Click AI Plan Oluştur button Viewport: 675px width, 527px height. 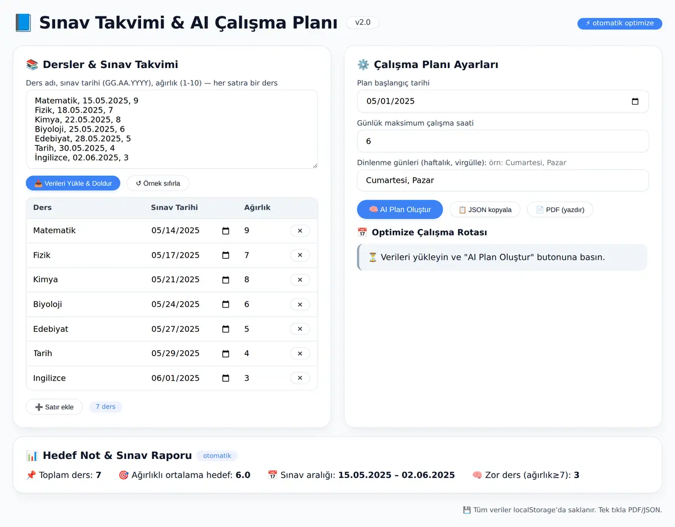tap(400, 209)
